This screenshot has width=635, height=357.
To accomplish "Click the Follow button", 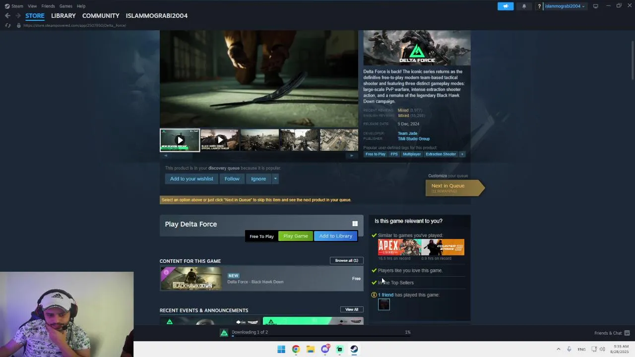I will click(232, 178).
